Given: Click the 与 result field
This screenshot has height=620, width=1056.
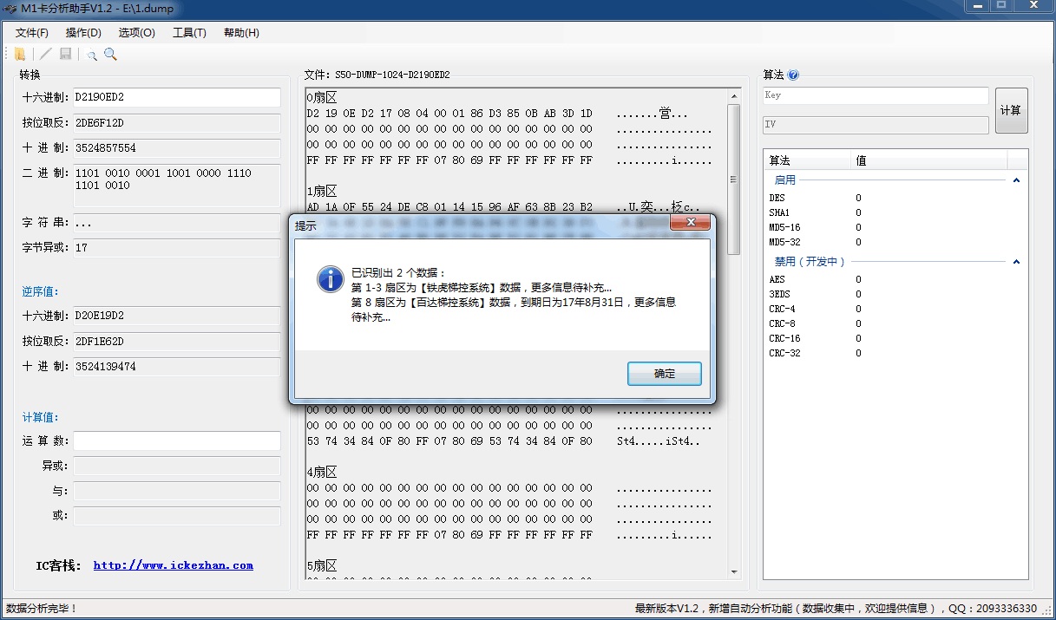Looking at the screenshot, I should coord(176,492).
